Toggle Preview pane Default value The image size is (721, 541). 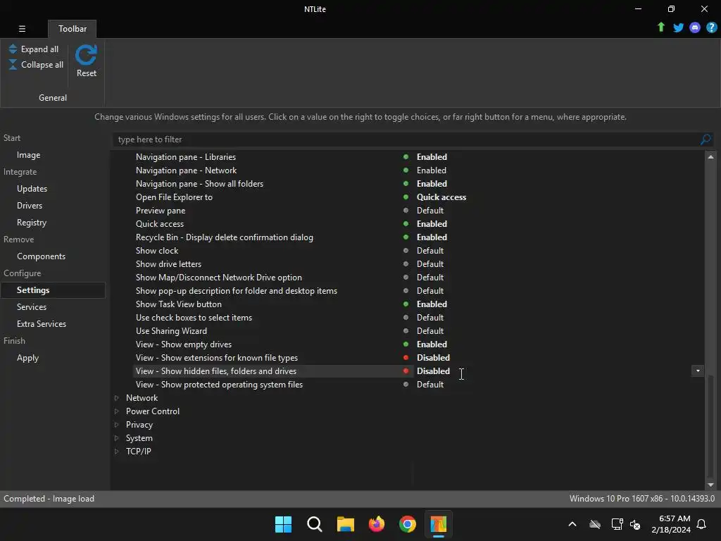click(x=430, y=210)
